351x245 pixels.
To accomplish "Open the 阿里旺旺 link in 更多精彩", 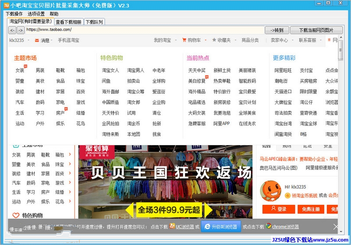I will click(x=283, y=70).
